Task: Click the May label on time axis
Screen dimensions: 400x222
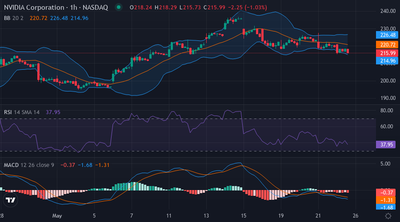Action: click(57, 216)
